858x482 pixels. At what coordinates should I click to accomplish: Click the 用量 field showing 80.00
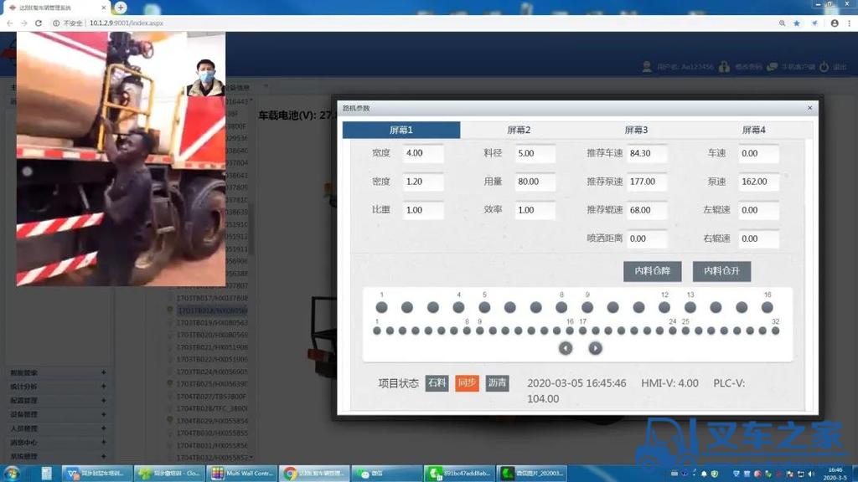(535, 182)
